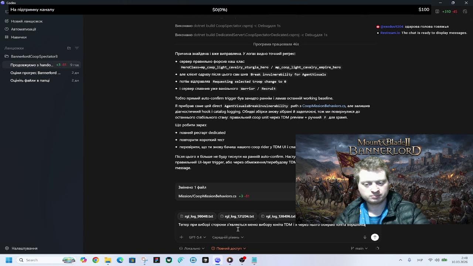This screenshot has height=266, width=473.
Task: Open thread 'Оцініть файли в папці'
Action: tap(41, 80)
